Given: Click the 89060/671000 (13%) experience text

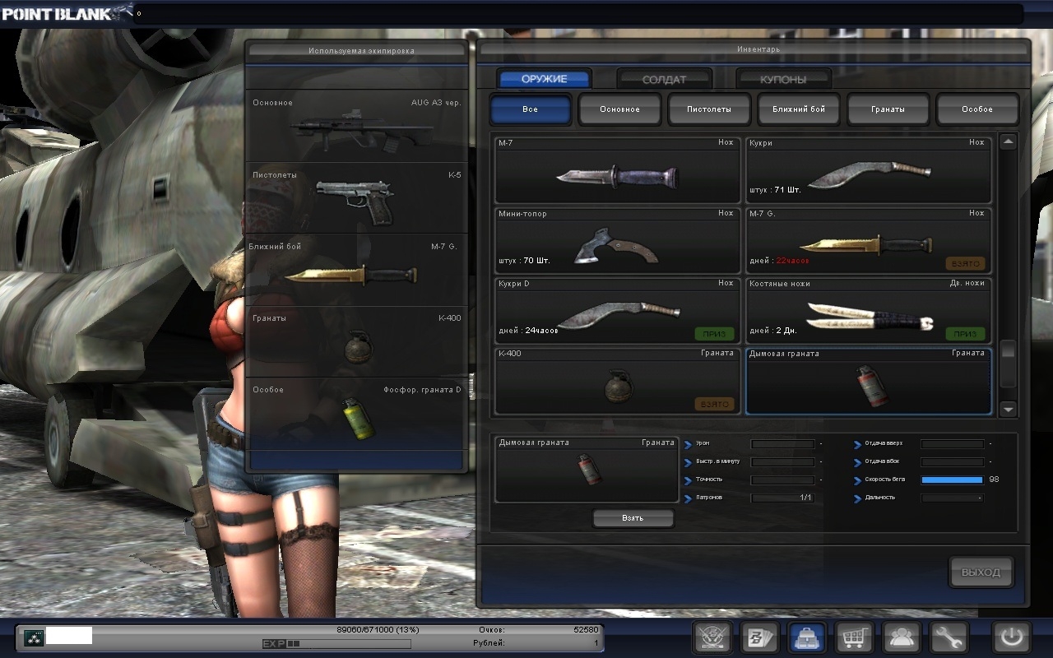Looking at the screenshot, I should 378,630.
